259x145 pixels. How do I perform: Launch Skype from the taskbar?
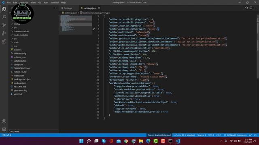pyautogui.click(x=104, y=141)
